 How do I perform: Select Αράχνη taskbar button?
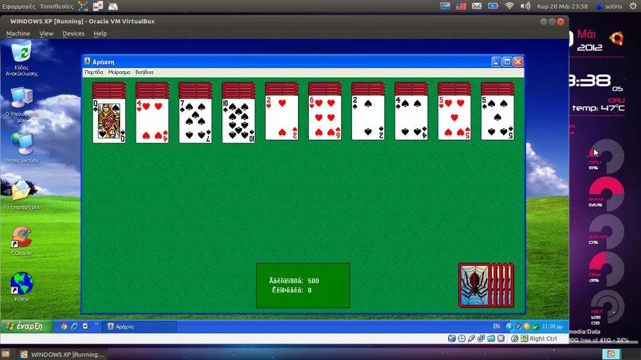139,326
